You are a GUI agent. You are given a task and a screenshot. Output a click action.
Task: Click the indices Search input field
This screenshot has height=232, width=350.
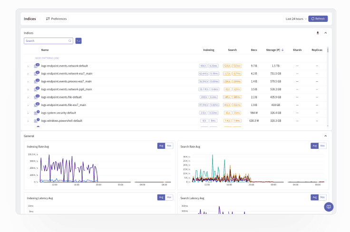click(x=45, y=41)
